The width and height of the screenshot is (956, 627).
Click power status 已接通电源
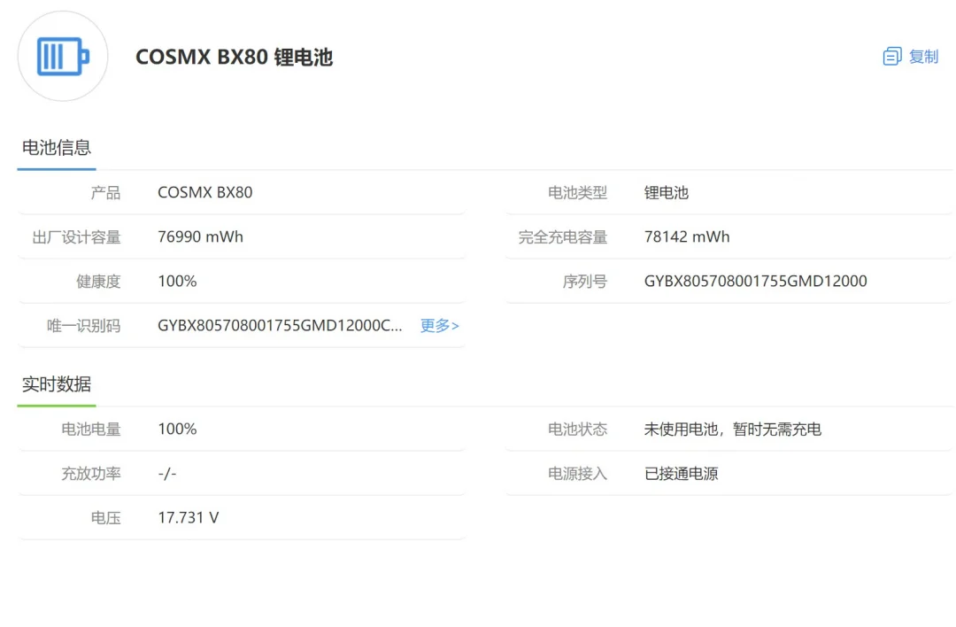pos(681,474)
